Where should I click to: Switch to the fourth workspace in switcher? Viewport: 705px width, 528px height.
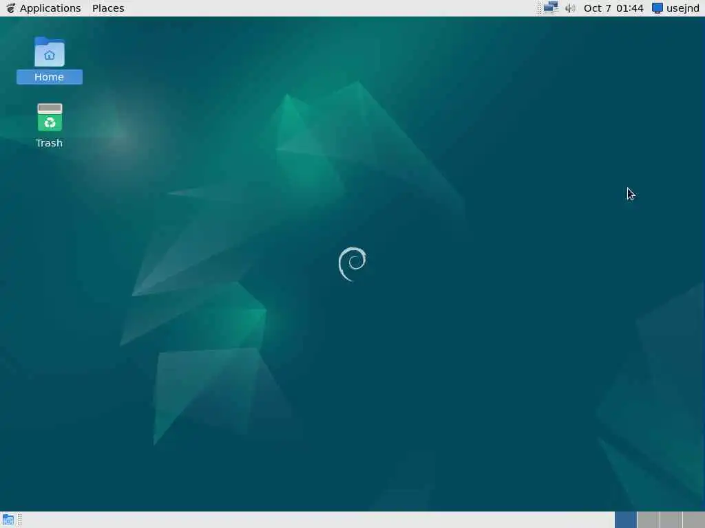(694, 520)
